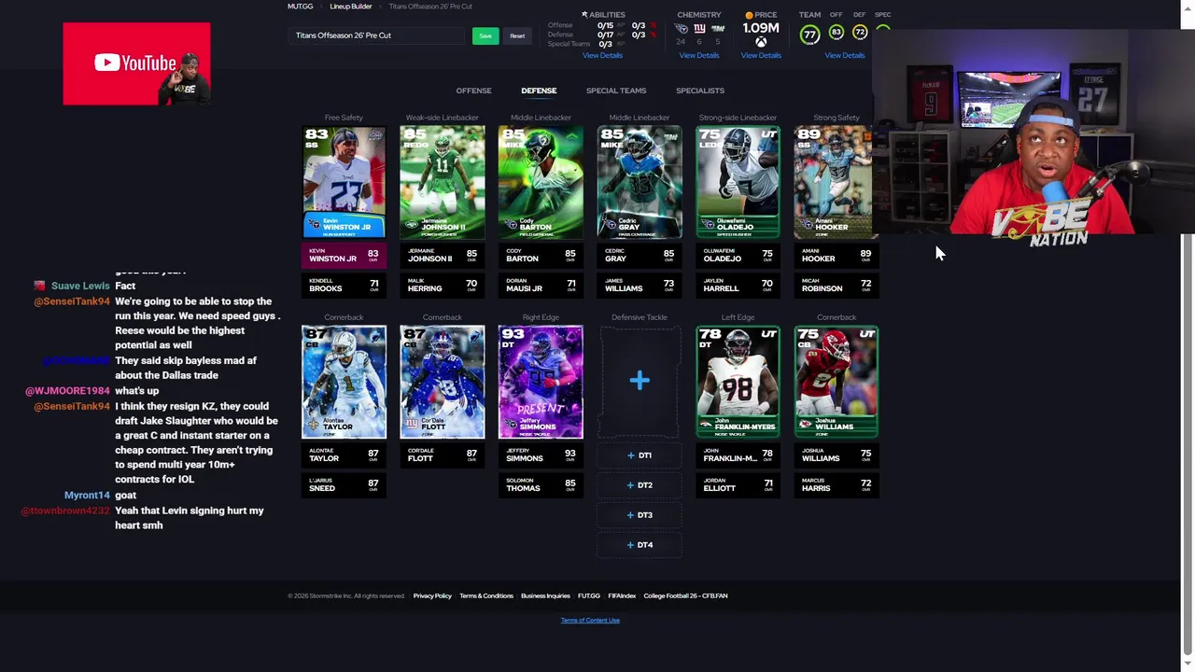Open the Special Teams tab

[x=616, y=91]
